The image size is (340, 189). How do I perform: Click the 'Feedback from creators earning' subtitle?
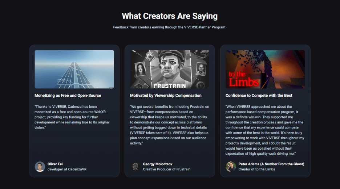click(170, 27)
